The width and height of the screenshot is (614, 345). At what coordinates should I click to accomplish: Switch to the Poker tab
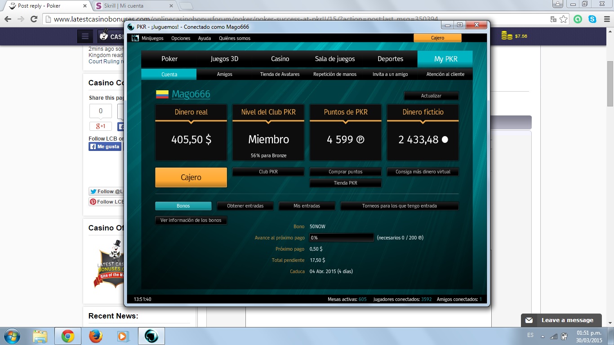[169, 59]
